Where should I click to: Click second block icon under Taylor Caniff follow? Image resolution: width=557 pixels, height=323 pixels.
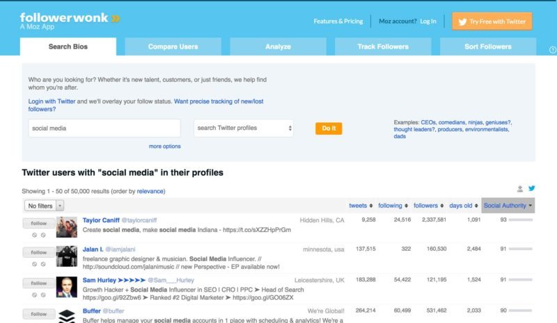43,235
